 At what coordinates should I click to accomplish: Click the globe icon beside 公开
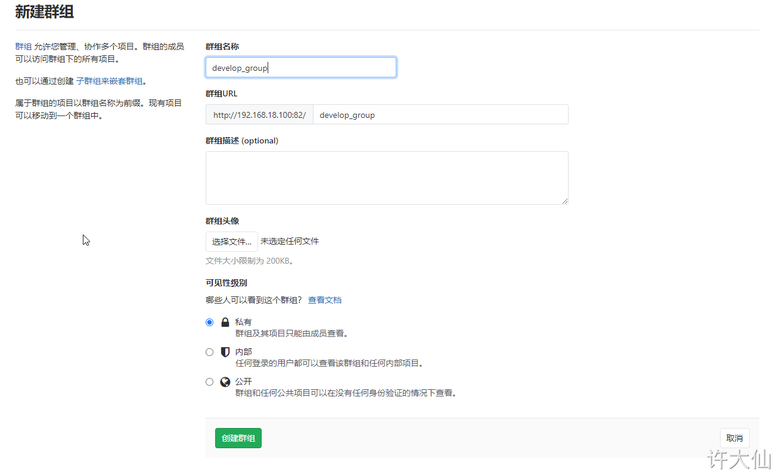pyautogui.click(x=225, y=382)
